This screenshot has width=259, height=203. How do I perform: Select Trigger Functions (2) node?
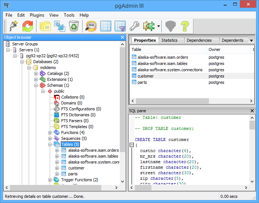coord(80,180)
